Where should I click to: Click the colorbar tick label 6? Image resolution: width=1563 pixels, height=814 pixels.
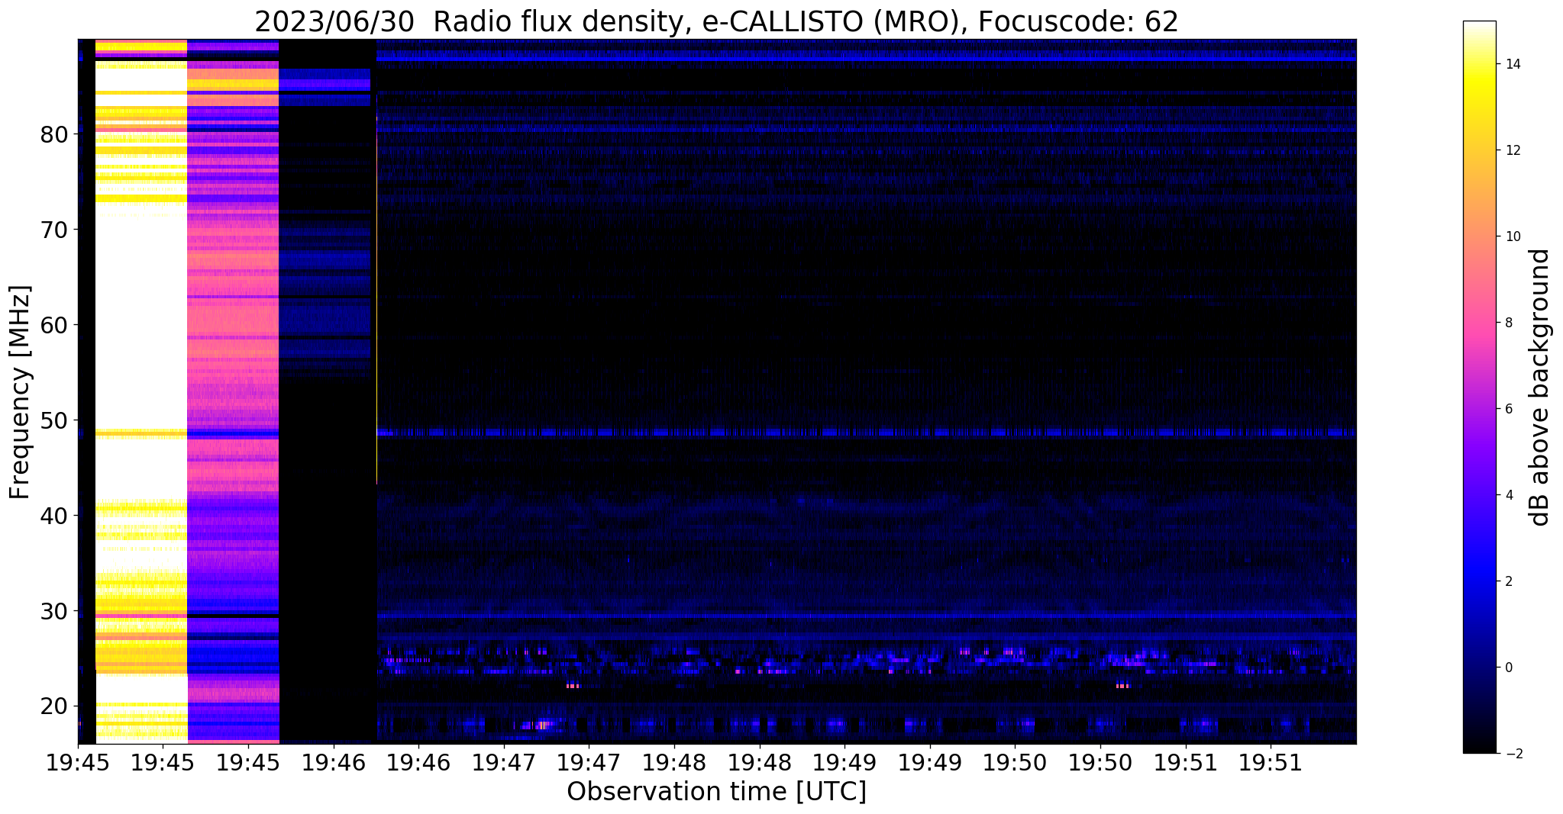(1507, 409)
